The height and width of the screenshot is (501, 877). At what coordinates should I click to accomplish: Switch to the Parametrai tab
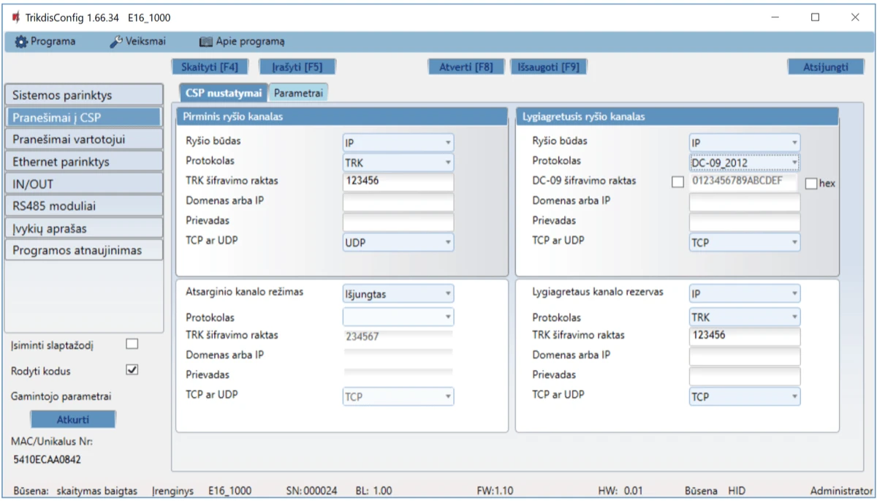pyautogui.click(x=298, y=93)
